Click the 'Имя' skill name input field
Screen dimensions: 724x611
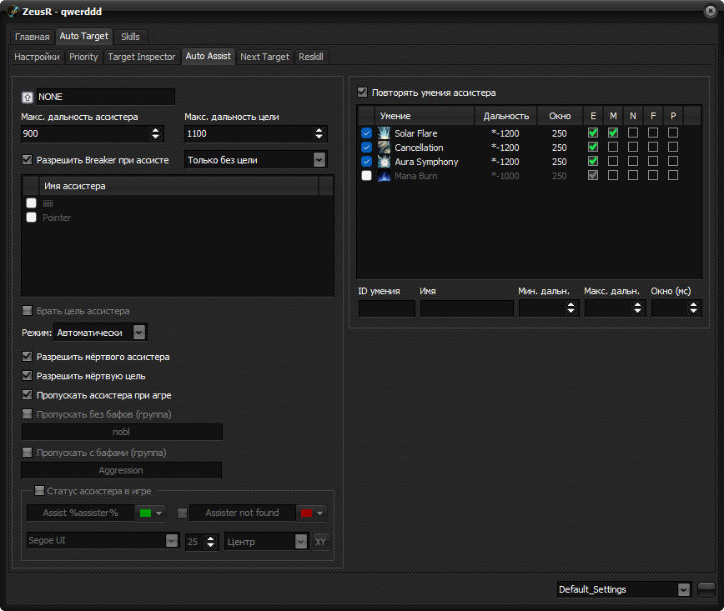(x=467, y=308)
